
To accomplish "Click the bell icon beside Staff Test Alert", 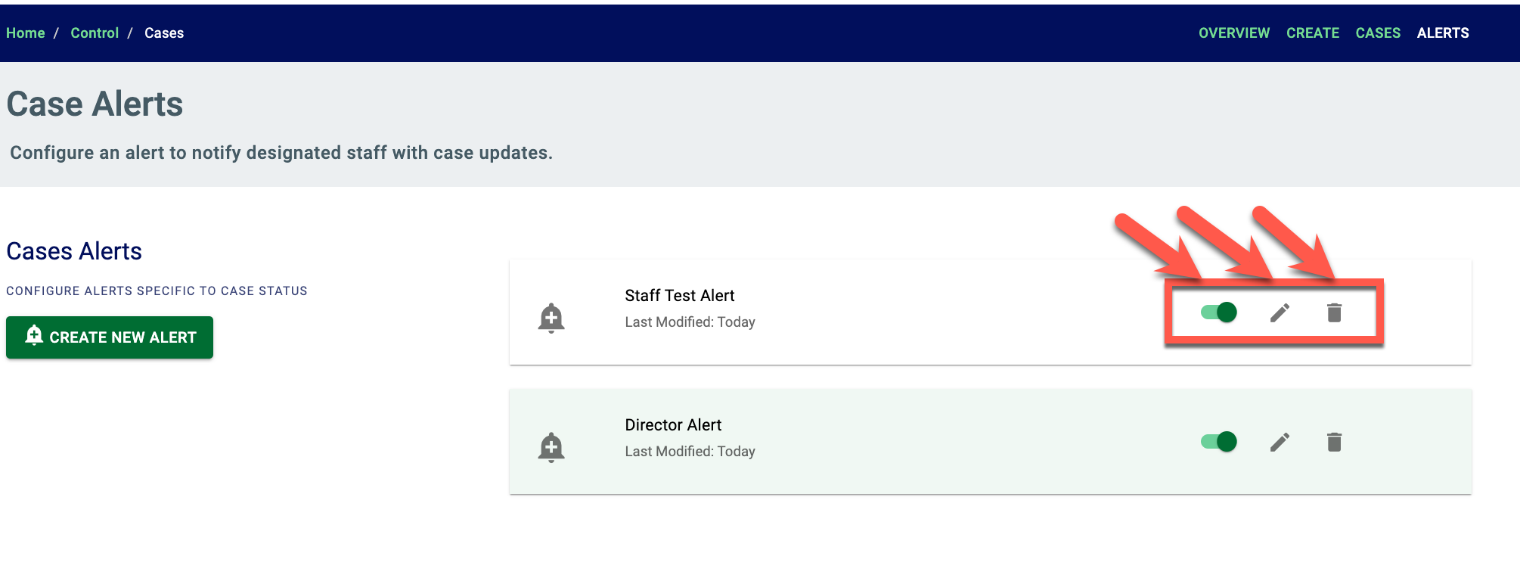I will point(551,318).
